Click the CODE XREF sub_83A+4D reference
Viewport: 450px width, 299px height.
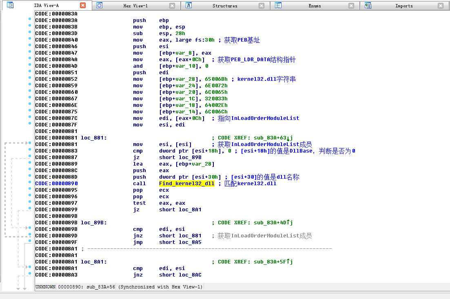coord(273,223)
